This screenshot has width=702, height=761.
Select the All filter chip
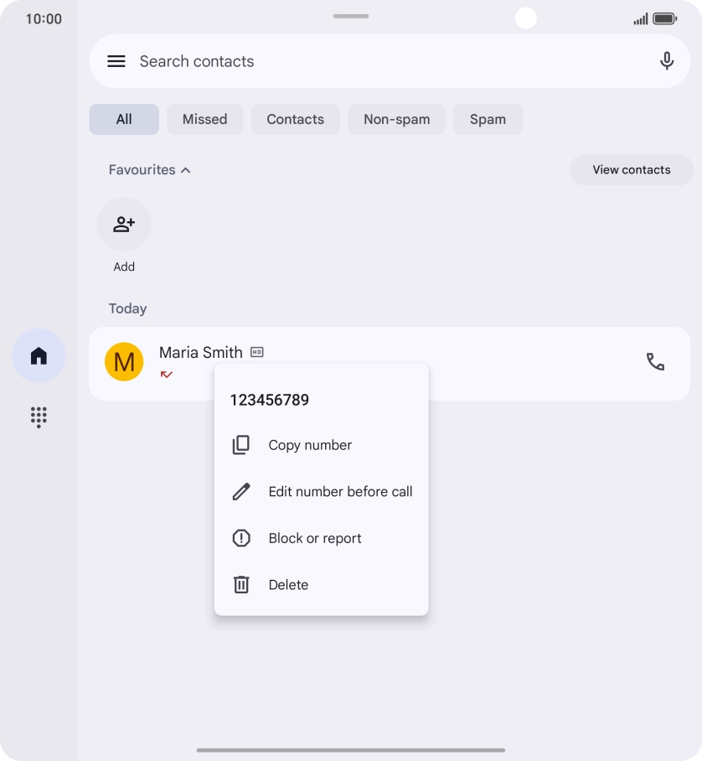click(x=124, y=119)
